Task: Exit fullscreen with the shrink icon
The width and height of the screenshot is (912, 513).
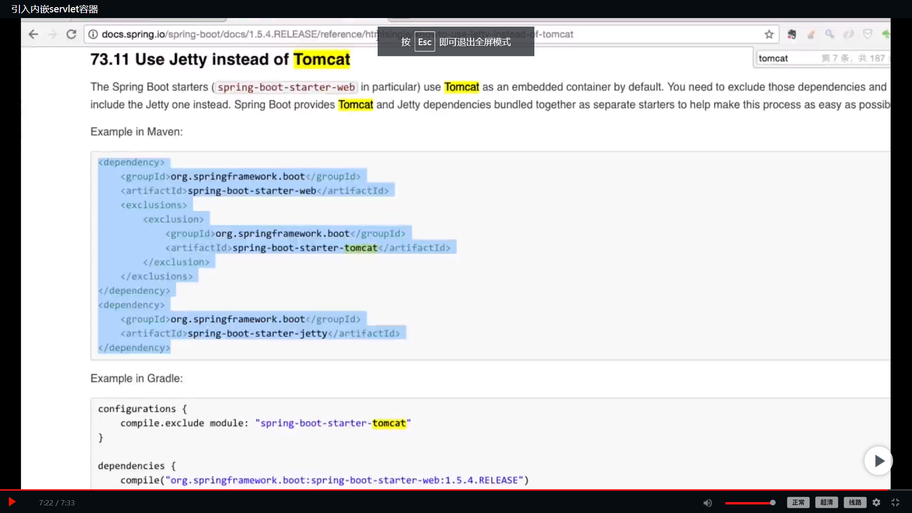Action: [x=895, y=503]
